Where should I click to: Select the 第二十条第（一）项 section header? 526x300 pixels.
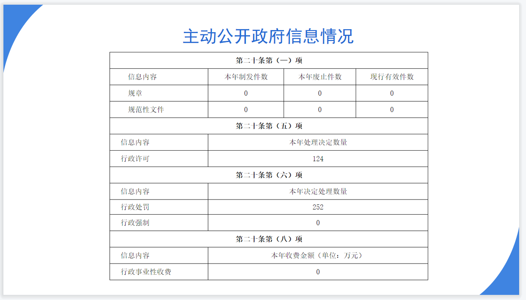tap(269, 61)
